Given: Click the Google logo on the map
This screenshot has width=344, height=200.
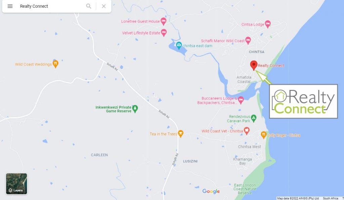Looking at the screenshot, I should pos(211,191).
